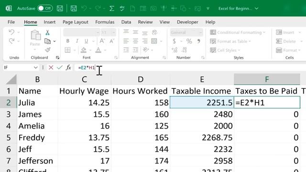
Task: Open the Fill Color dropdown arrow
Action: click(90, 50)
